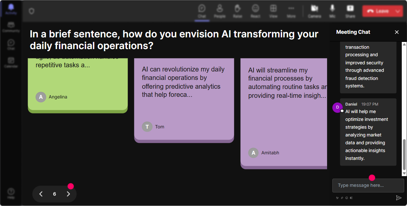
Task: Open the More options menu
Action: [x=291, y=11]
